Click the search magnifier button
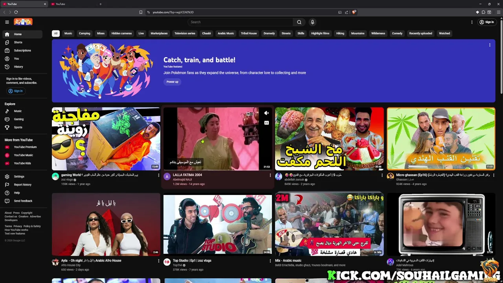Screen dimensions: 503x283 click(299, 22)
